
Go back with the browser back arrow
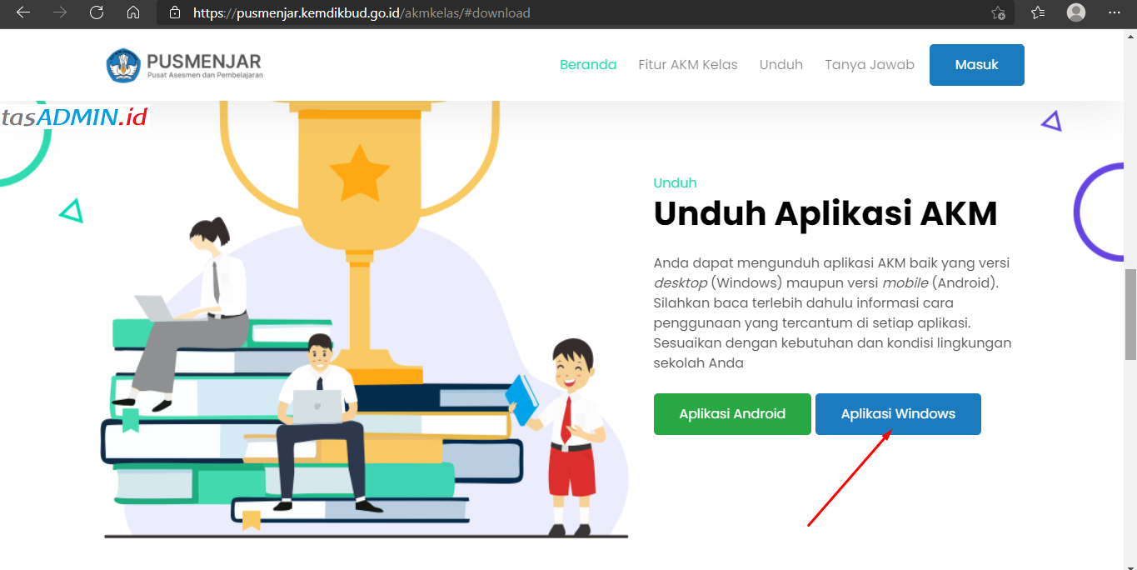click(x=22, y=12)
